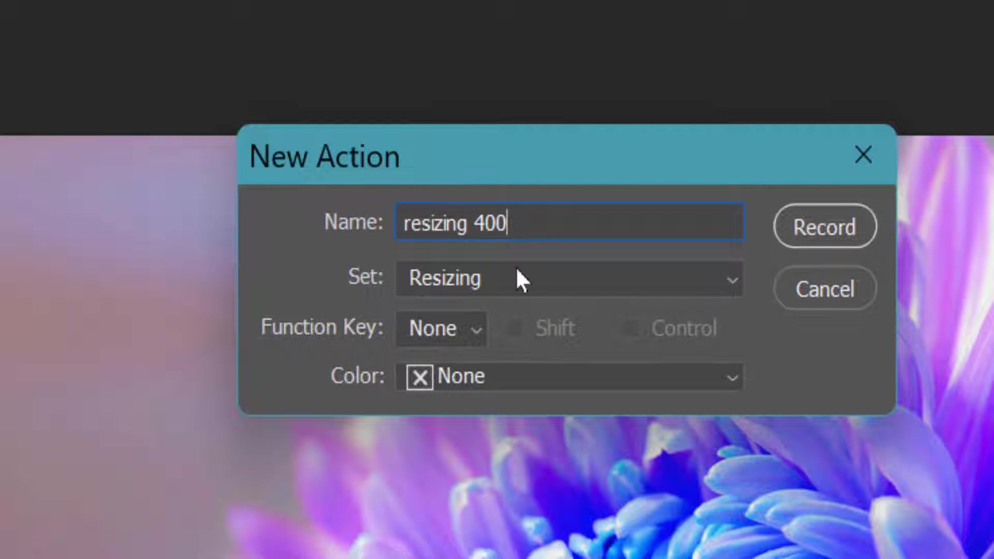Viewport: 994px width, 559px height.
Task: Click the None color swatch icon
Action: pyautogui.click(x=420, y=377)
